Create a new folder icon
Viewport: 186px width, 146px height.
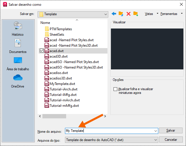(x=135, y=14)
